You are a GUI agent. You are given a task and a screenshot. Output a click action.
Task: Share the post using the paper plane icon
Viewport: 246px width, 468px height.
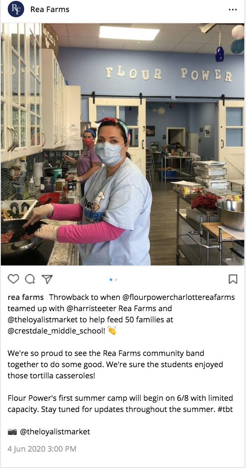[x=47, y=279]
